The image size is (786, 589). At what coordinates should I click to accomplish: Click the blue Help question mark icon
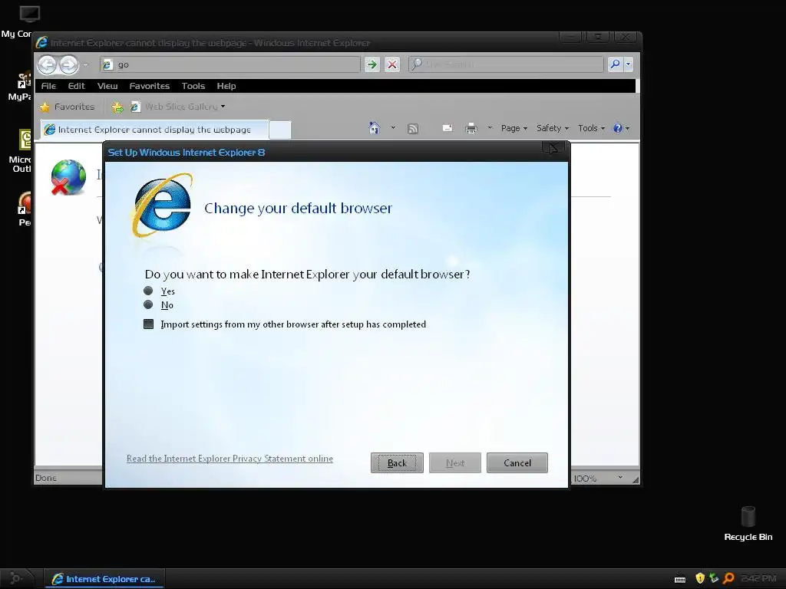619,128
